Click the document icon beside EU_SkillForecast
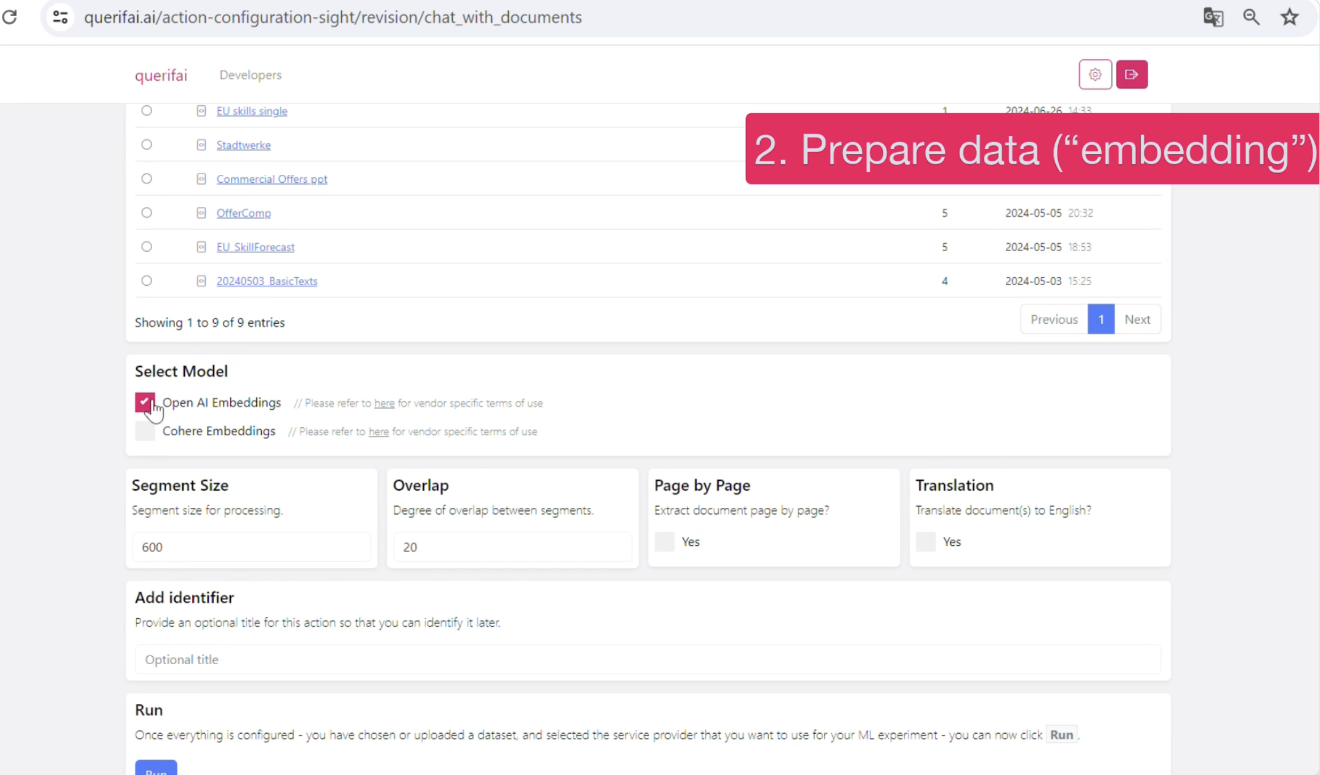1320x775 pixels. 201,247
